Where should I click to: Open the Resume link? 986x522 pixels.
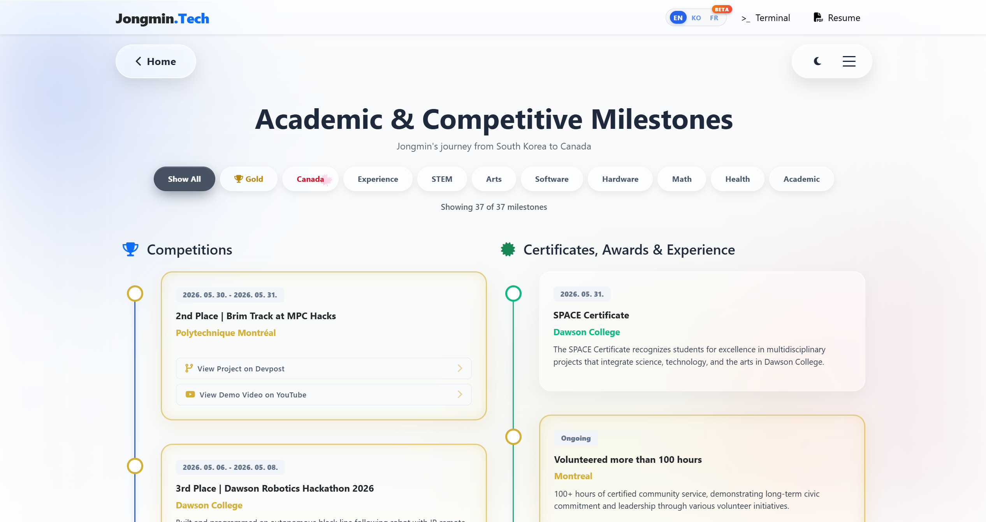(837, 18)
